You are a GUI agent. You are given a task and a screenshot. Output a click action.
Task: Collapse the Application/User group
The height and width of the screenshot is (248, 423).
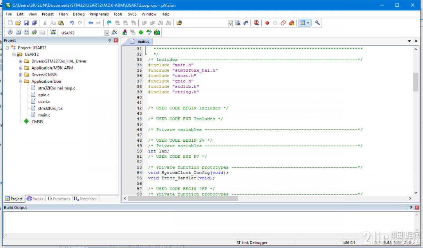point(20,81)
